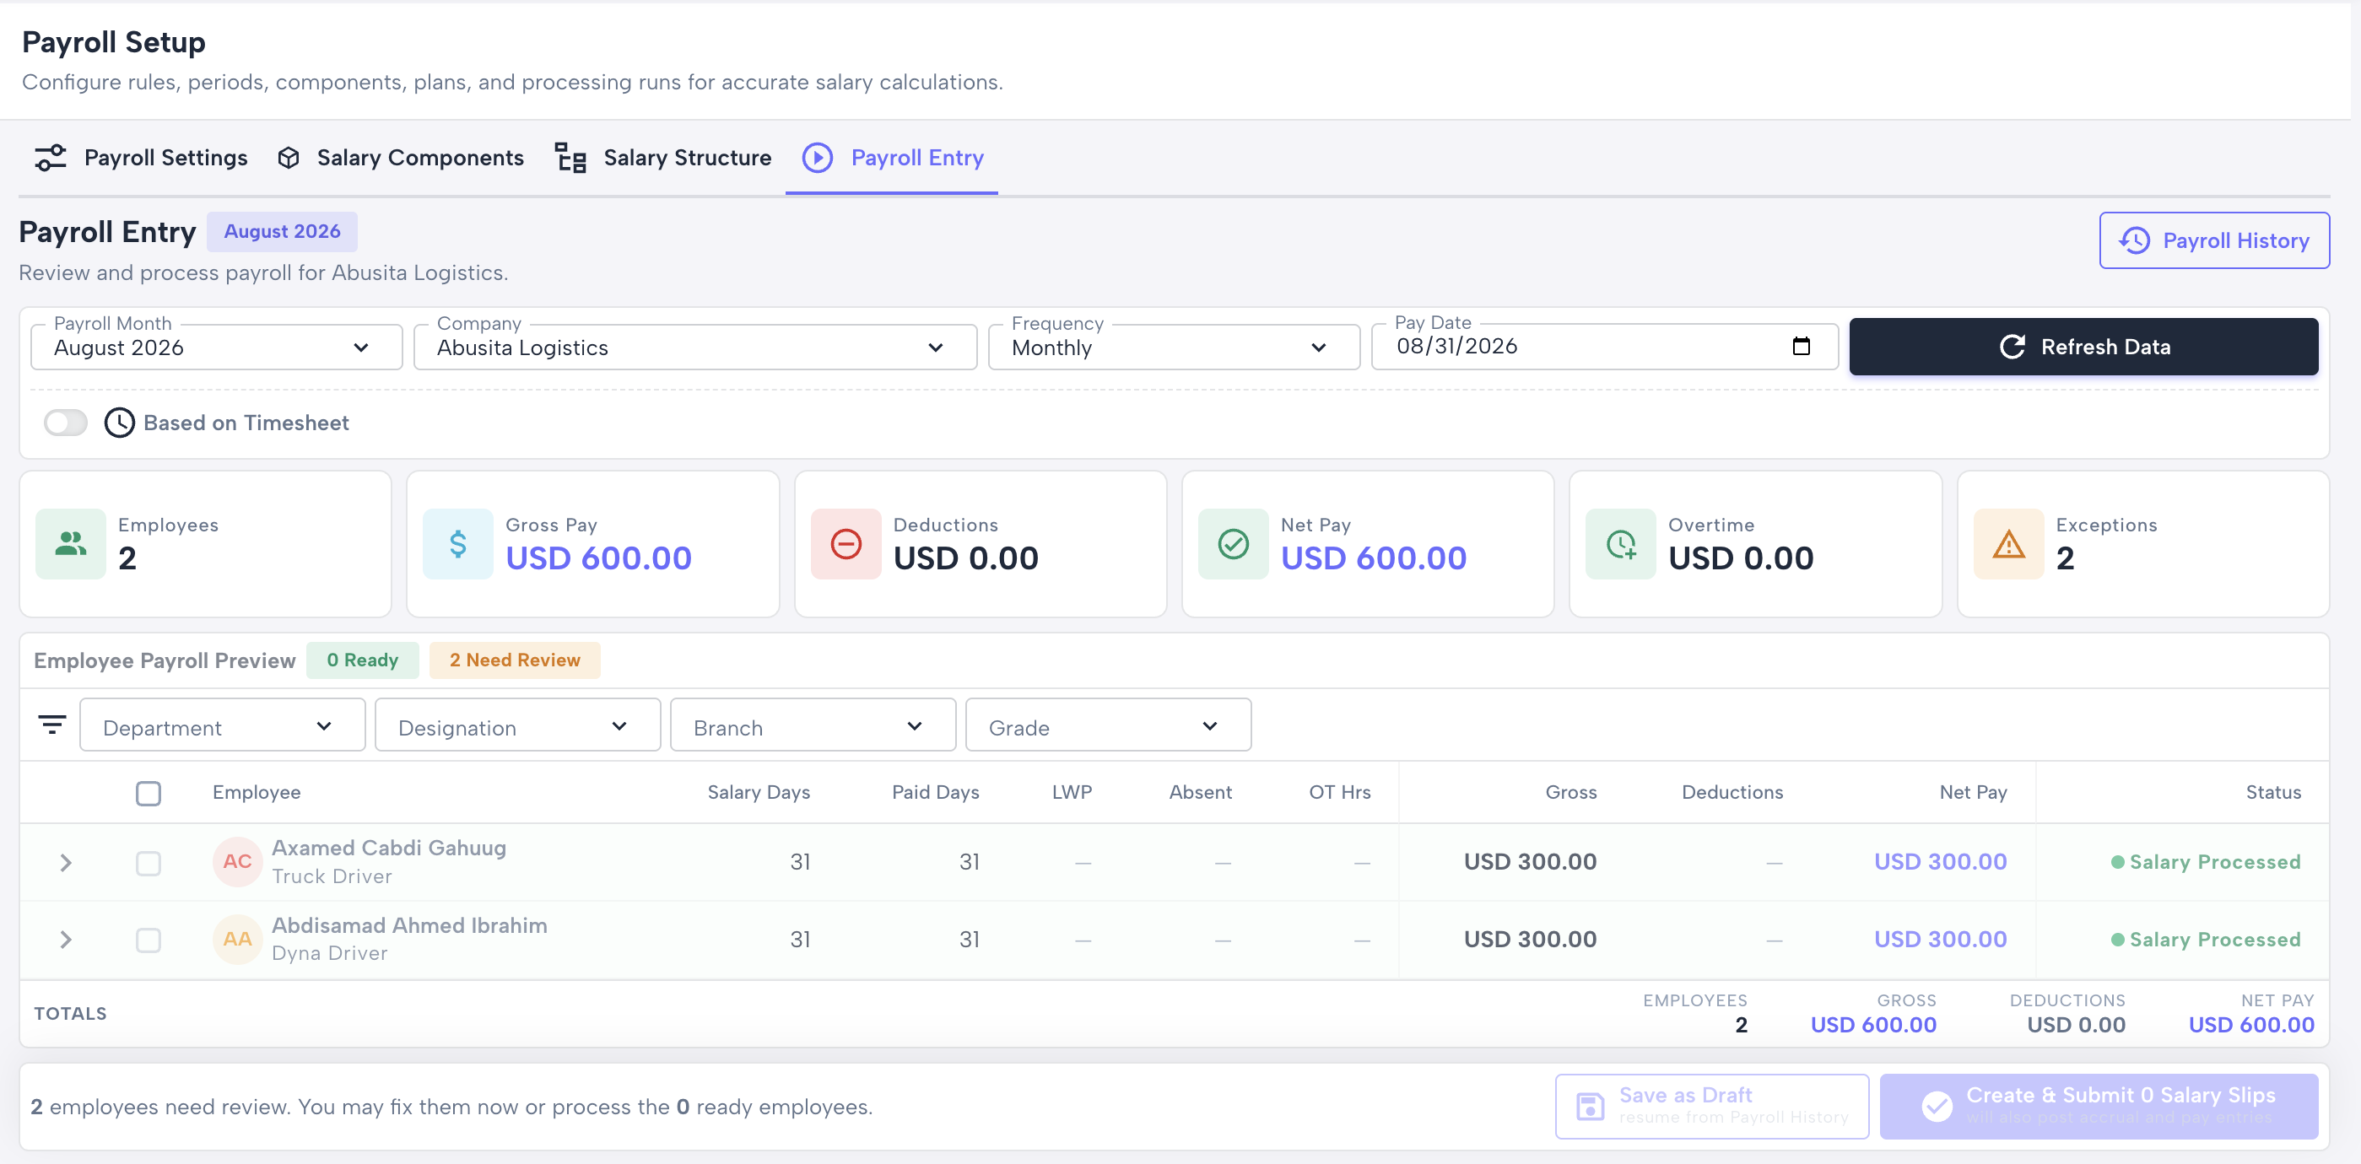Image resolution: width=2361 pixels, height=1164 pixels.
Task: Click the Pay Date input field
Action: (1605, 348)
